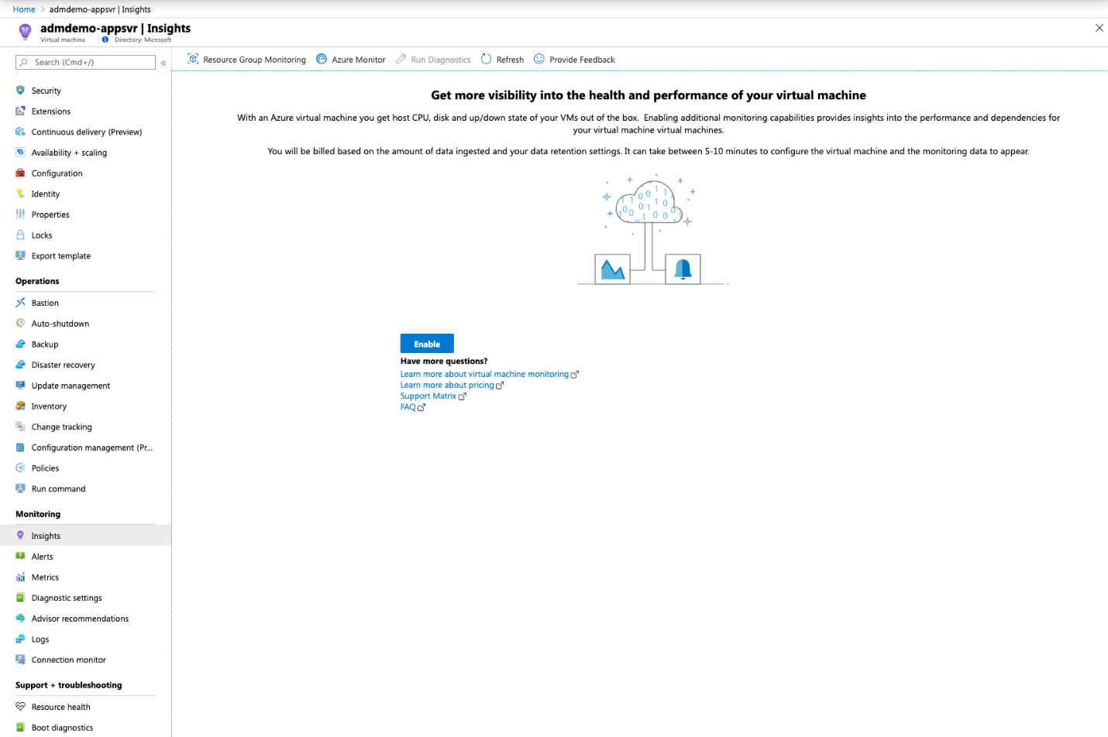Click the admdemo-appsvr Insights lightbulb icon
The height and width of the screenshot is (737, 1108).
[x=25, y=32]
